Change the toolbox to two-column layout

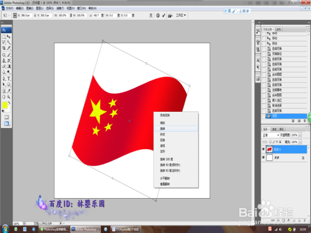[x=2, y=22]
